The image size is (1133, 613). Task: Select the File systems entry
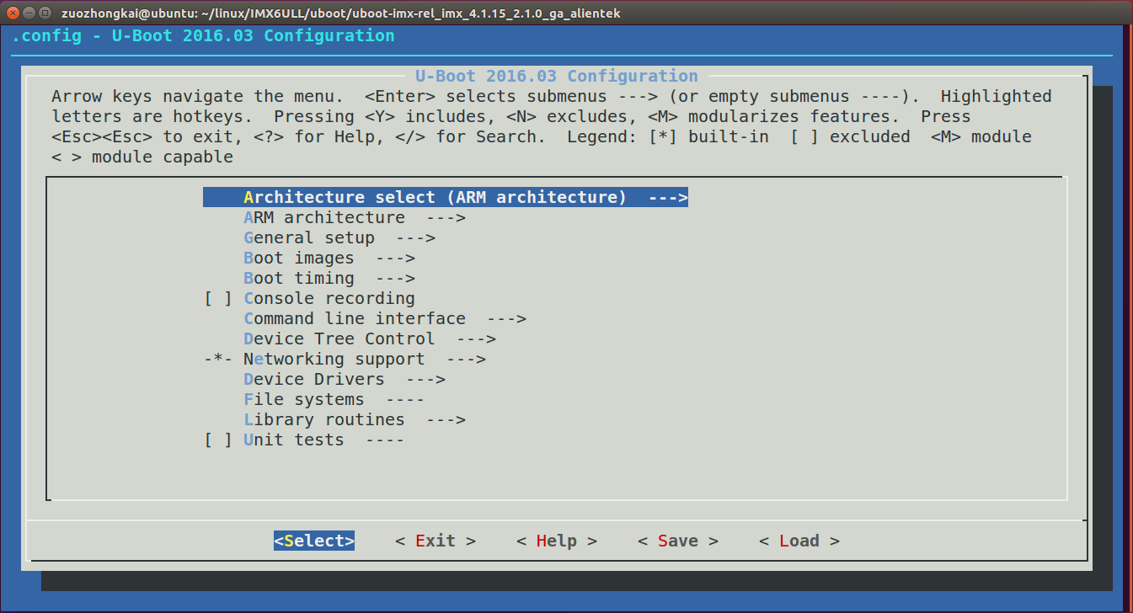[334, 399]
